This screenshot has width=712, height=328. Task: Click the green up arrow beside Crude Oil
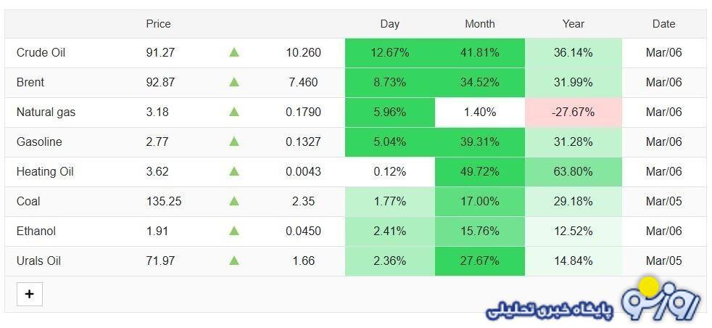pos(233,52)
